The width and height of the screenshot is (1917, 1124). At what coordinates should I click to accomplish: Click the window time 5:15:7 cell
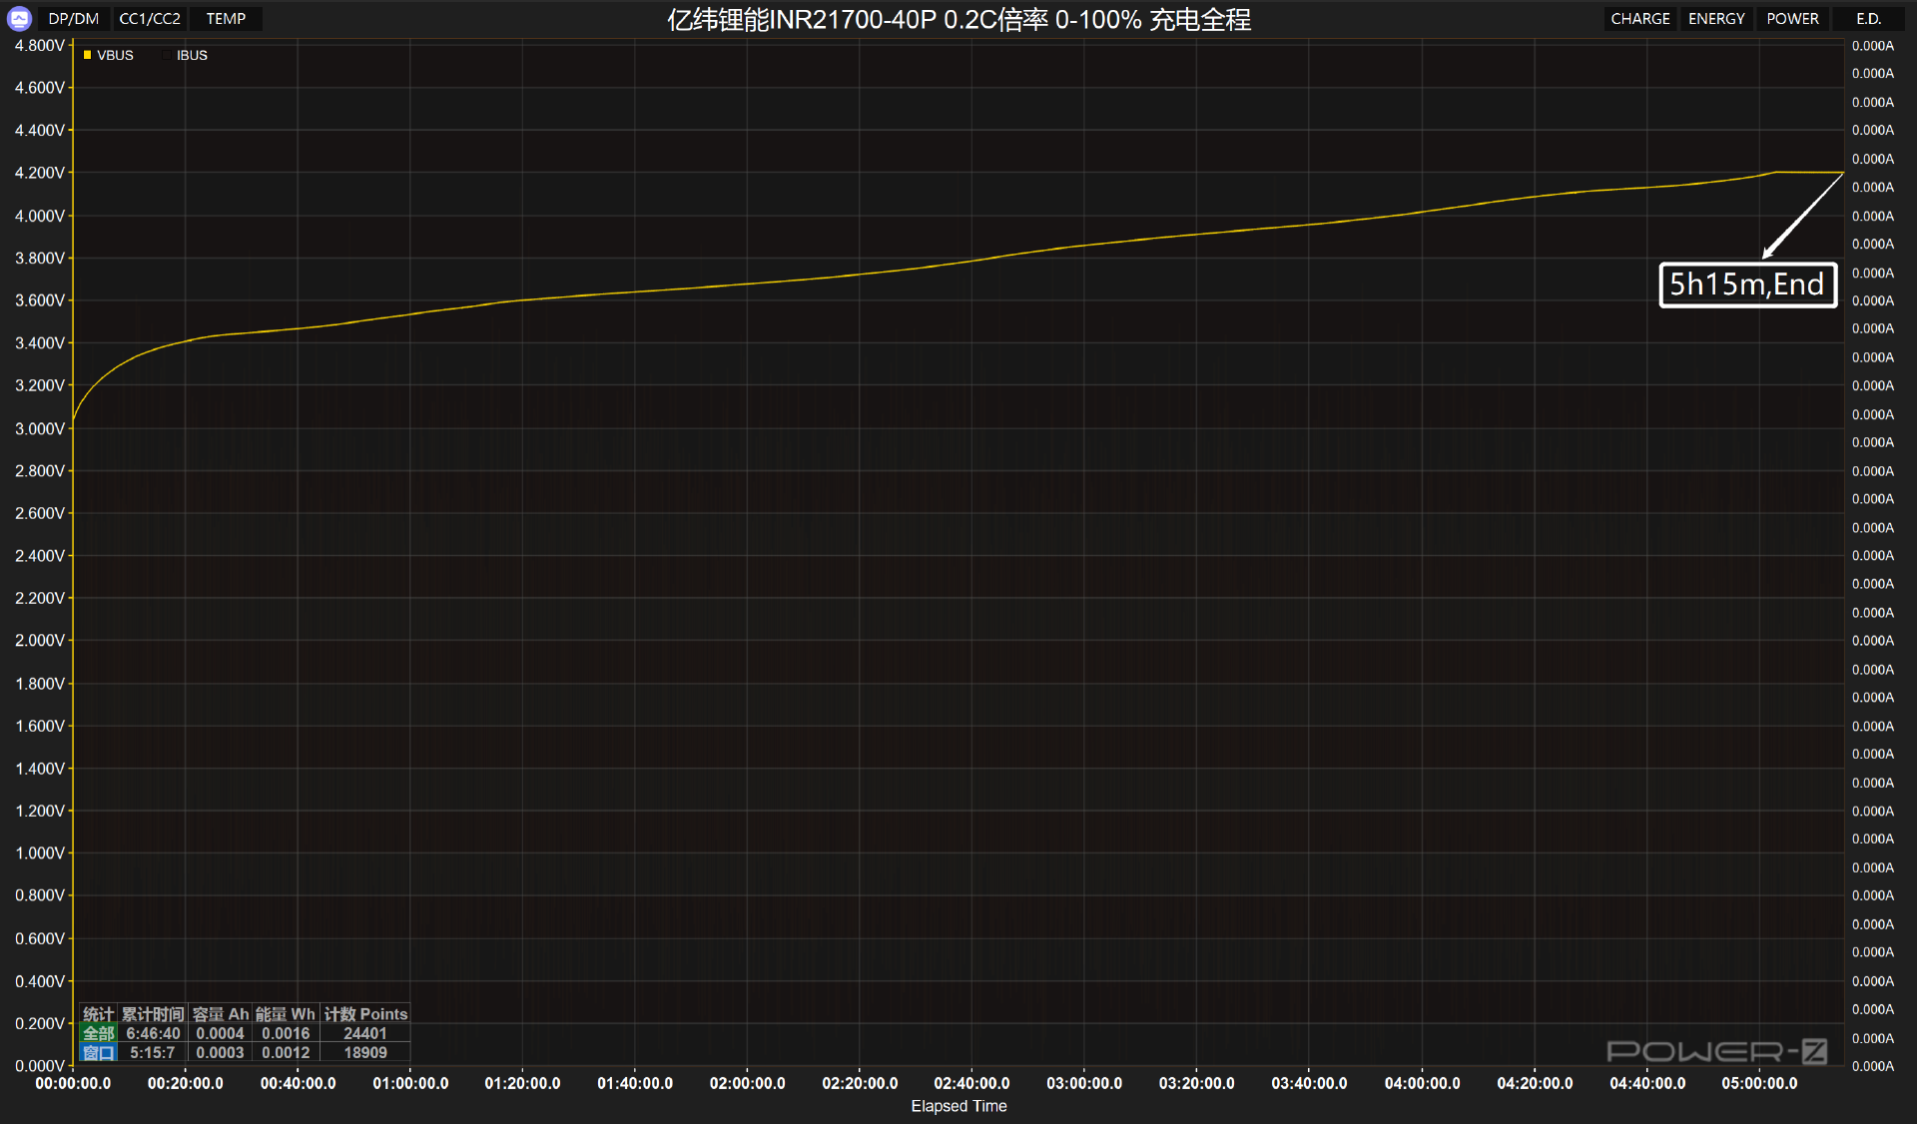coord(153,1052)
